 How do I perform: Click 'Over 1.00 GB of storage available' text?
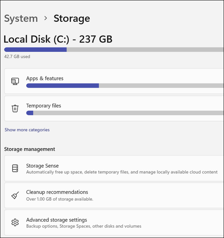(x=60, y=199)
